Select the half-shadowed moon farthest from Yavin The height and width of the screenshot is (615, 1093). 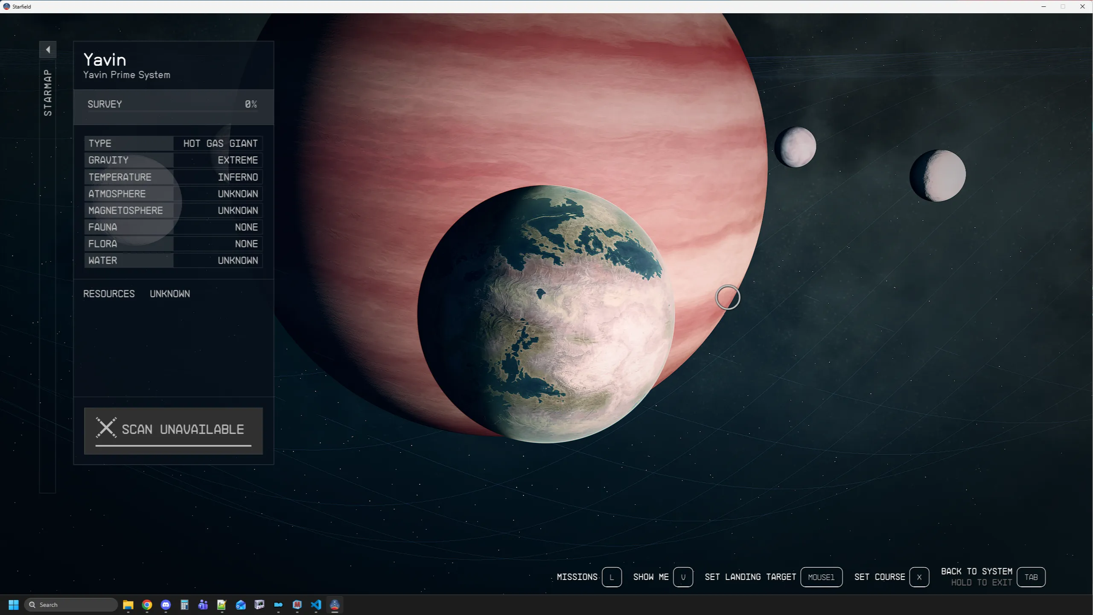(x=938, y=176)
